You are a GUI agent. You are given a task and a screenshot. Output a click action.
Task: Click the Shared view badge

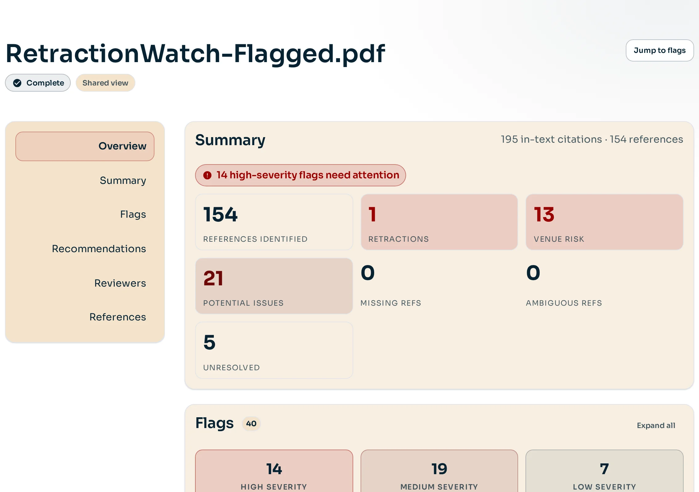(x=105, y=83)
